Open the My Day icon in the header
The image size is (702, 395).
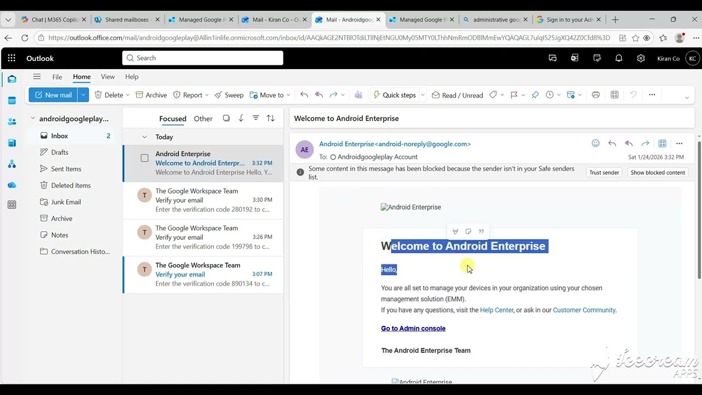point(597,58)
